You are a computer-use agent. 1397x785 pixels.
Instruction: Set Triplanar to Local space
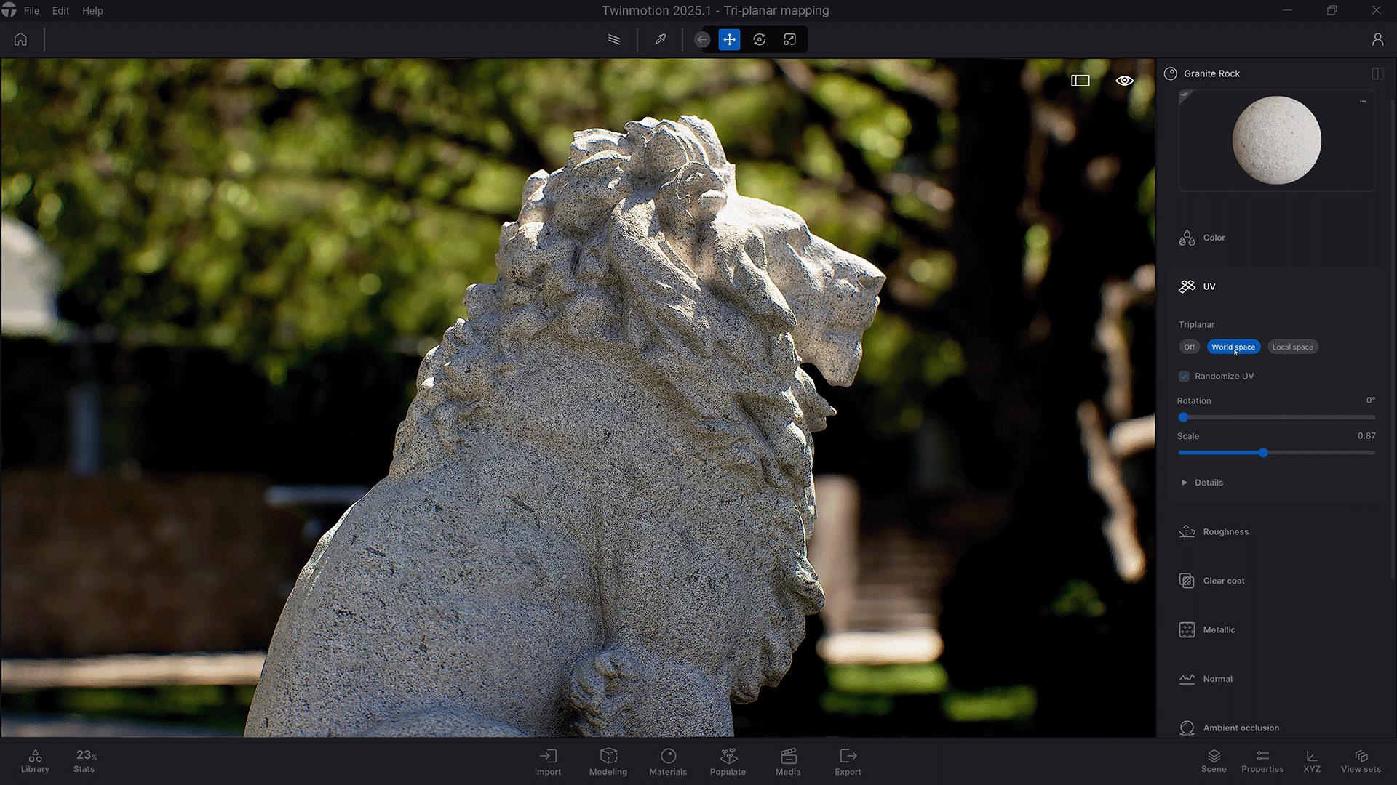click(x=1293, y=347)
